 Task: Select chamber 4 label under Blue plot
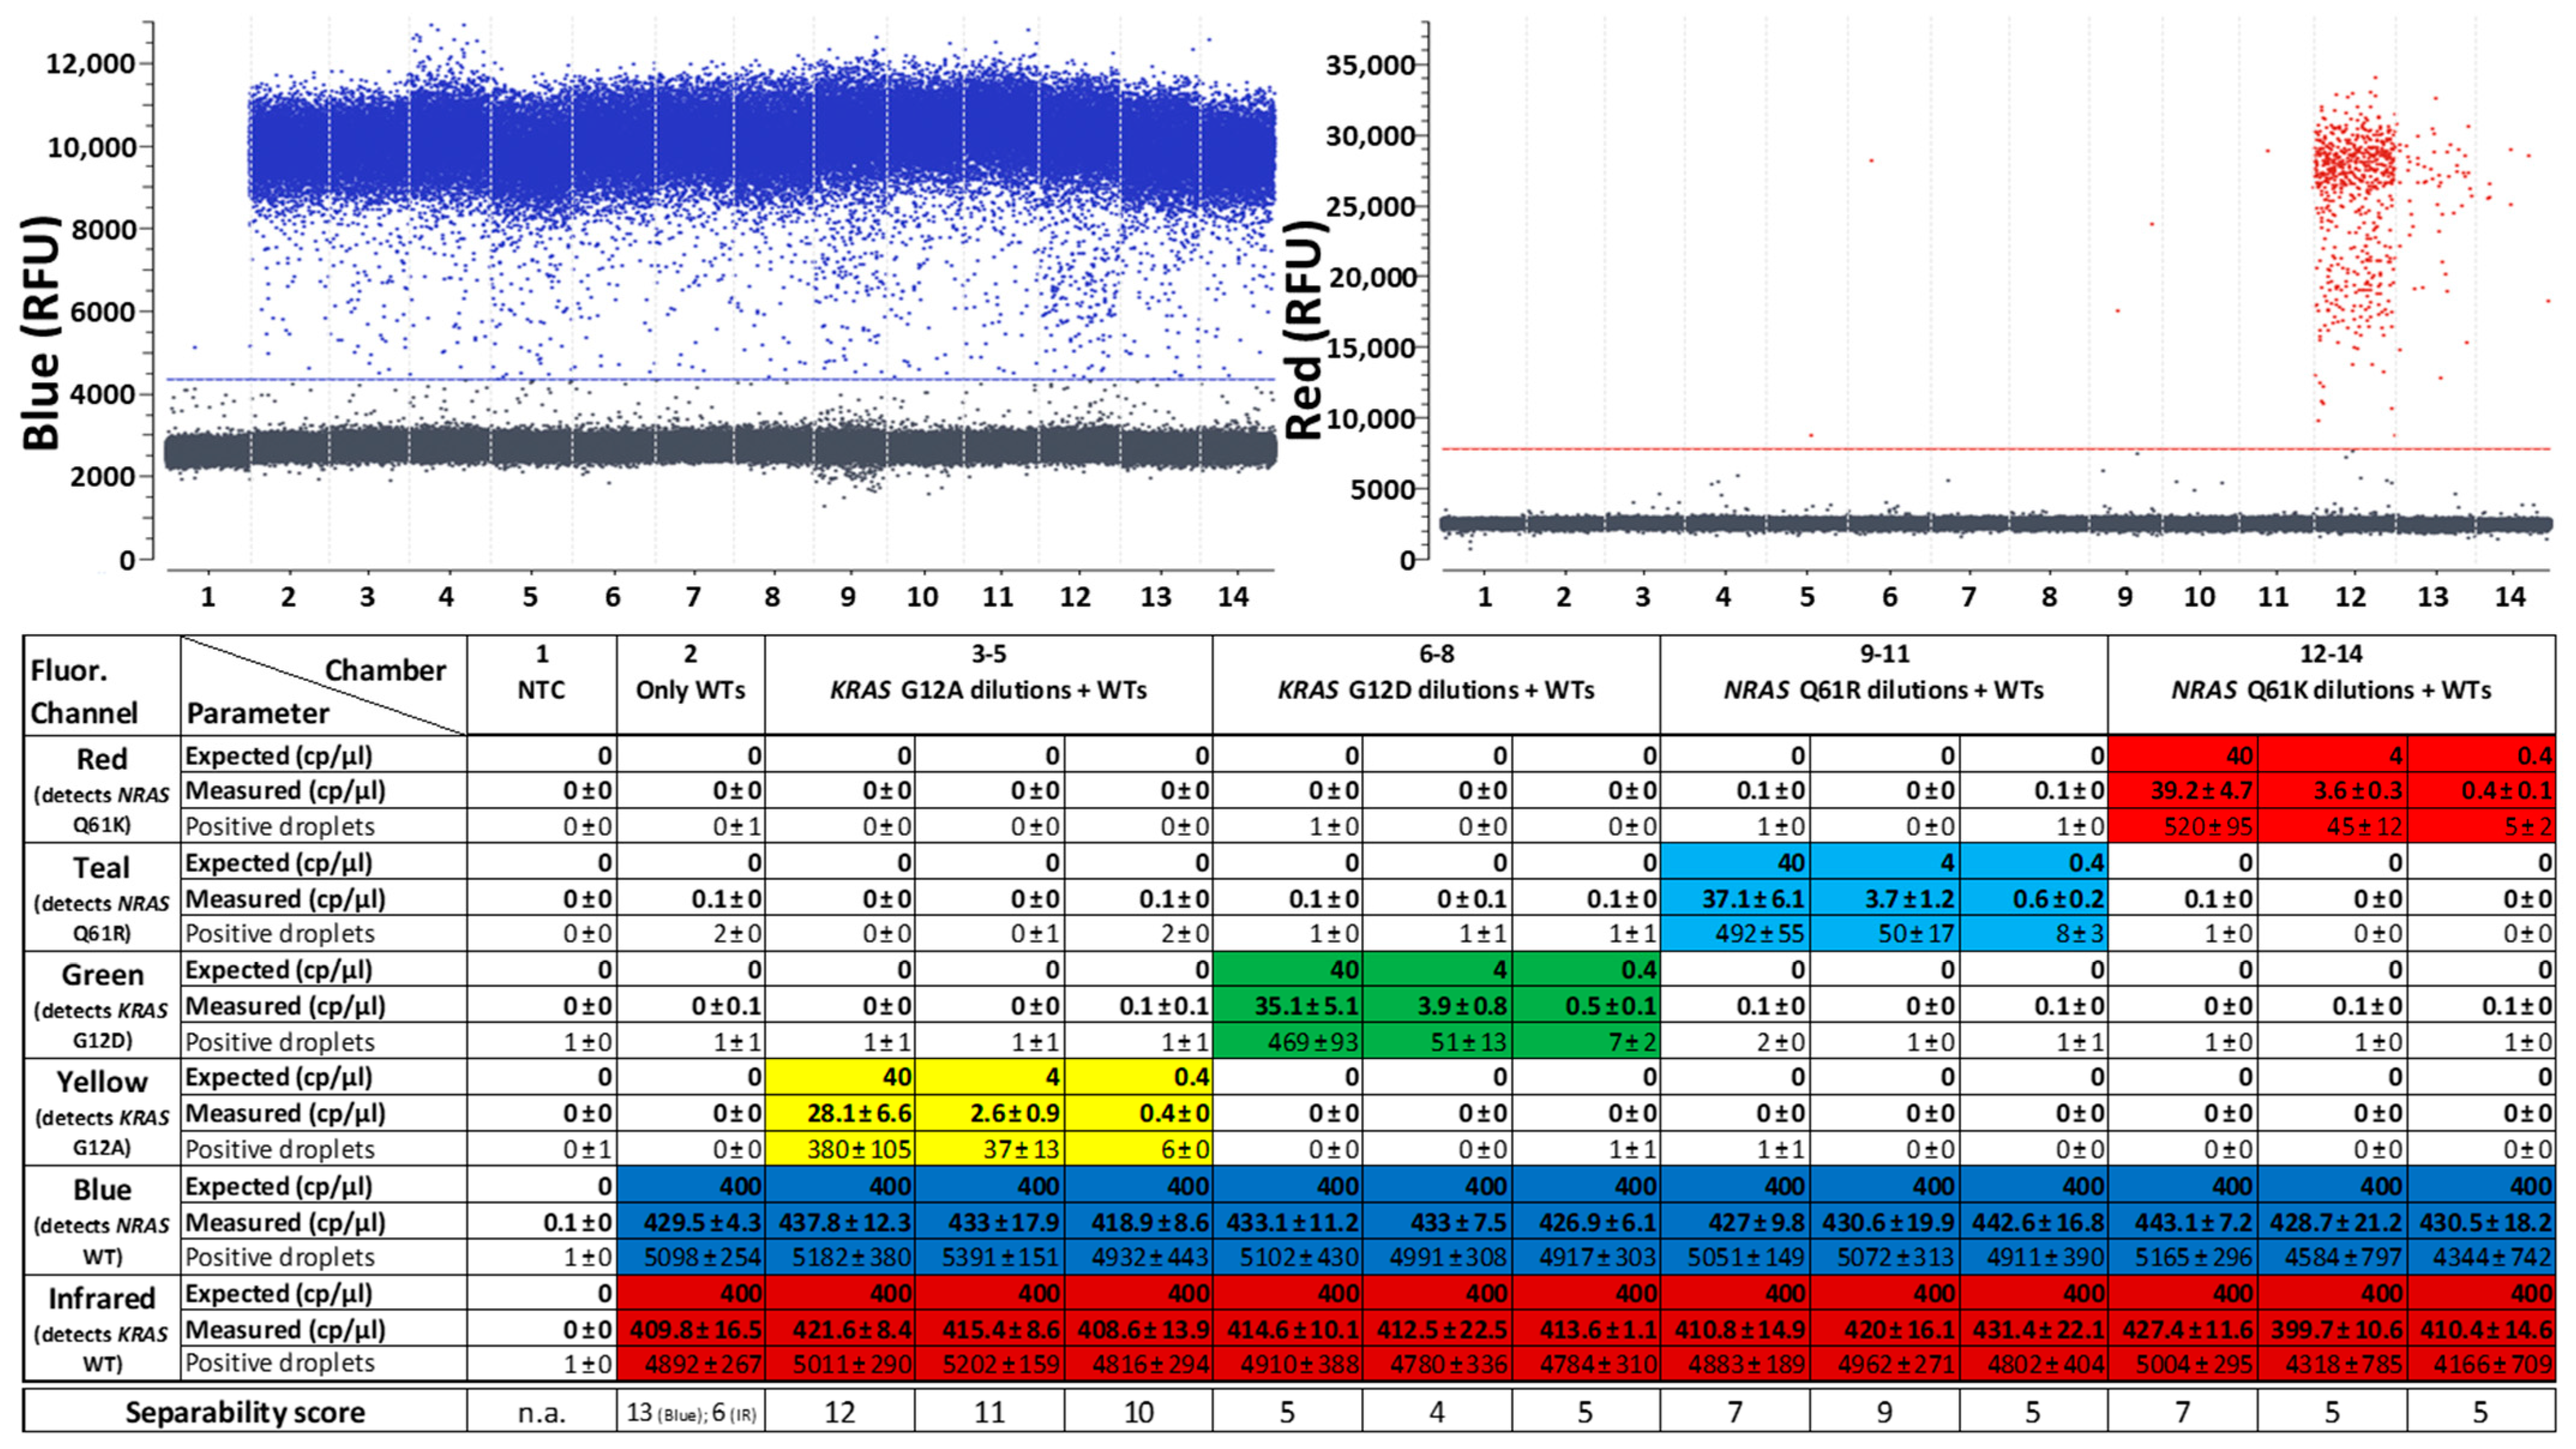(x=446, y=598)
